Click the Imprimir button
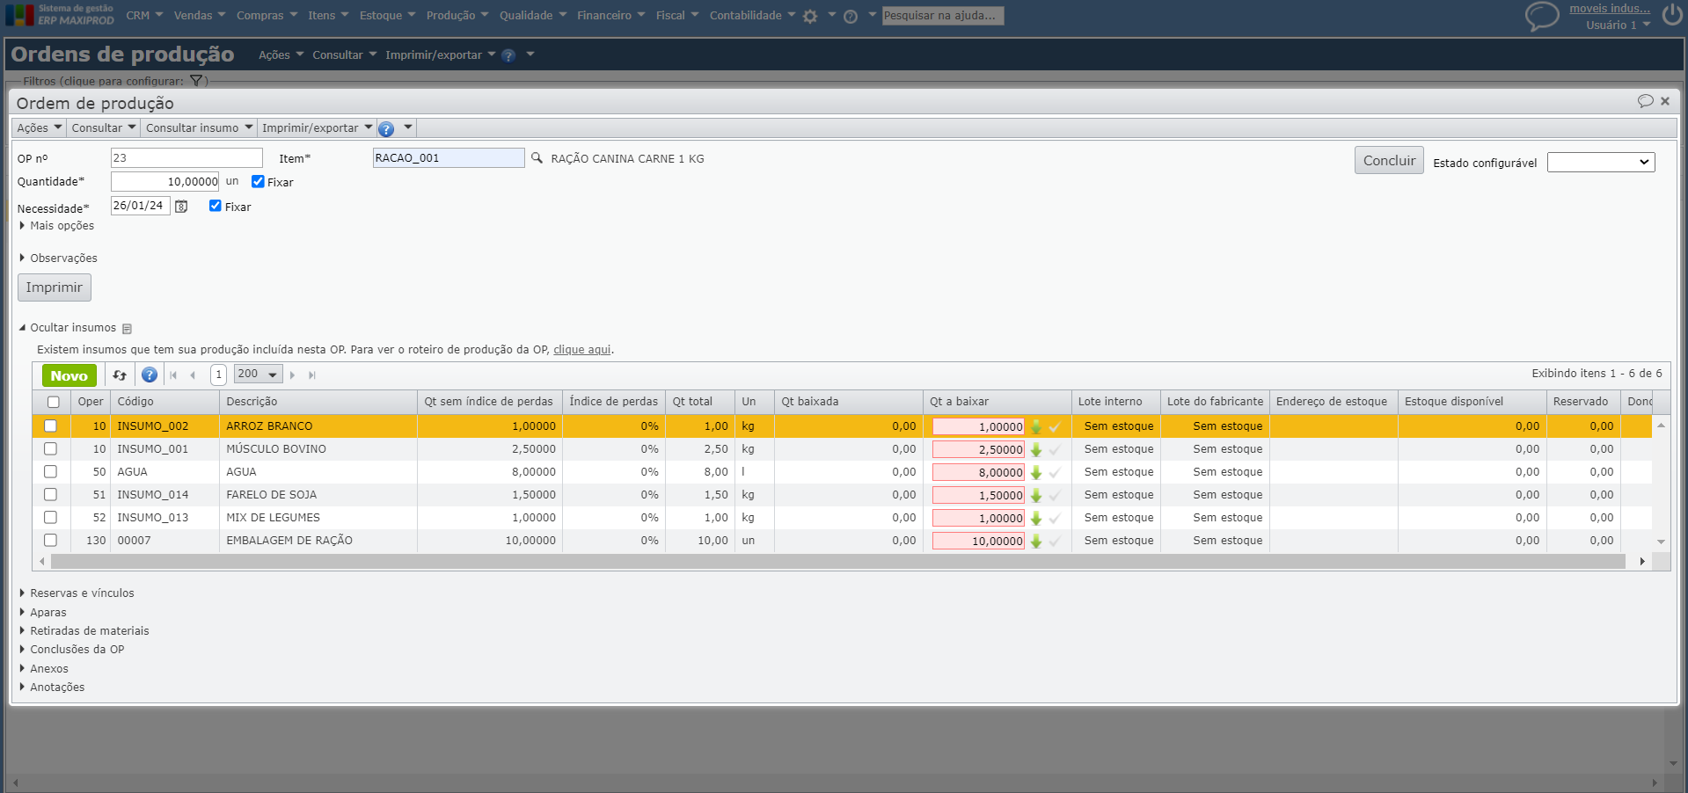Screen dimensions: 1688x793 [x=55, y=287]
